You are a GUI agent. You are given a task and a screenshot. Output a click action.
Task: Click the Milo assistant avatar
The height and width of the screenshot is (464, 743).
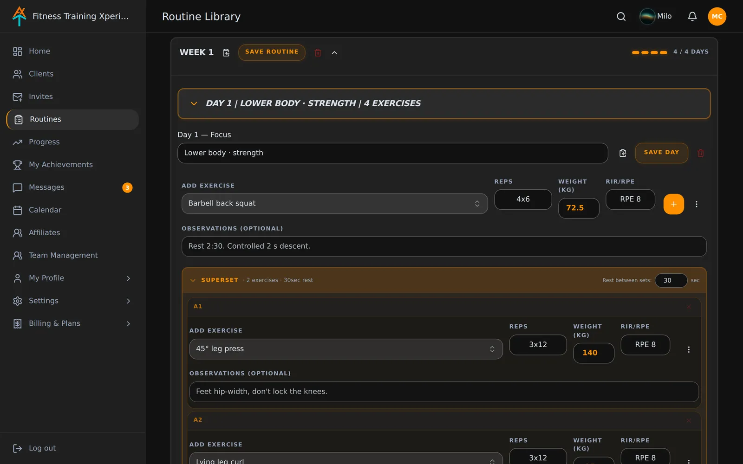pos(647,16)
